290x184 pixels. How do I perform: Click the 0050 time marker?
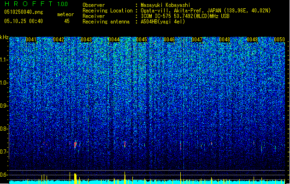point(279,40)
